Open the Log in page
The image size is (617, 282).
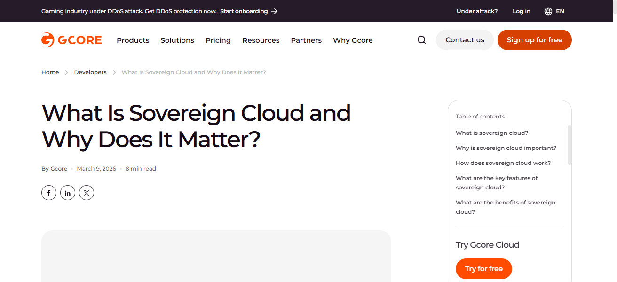coord(521,11)
